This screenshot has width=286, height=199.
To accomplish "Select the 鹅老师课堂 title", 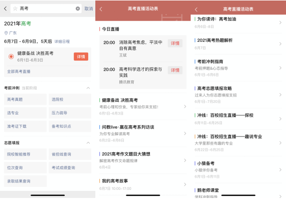I will click(x=208, y=190).
